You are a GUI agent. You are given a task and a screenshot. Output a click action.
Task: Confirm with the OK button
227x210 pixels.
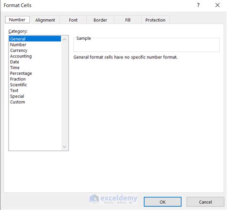pos(162,202)
